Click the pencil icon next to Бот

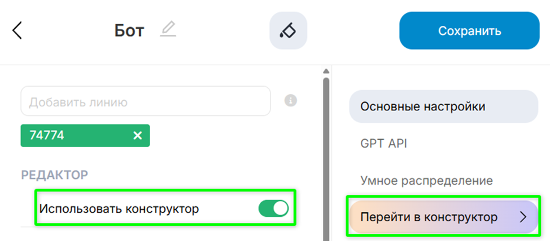click(x=168, y=29)
